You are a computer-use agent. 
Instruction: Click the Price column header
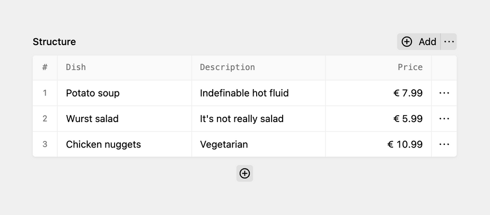[410, 67]
